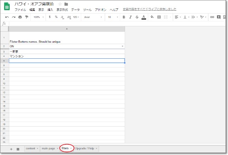The height and width of the screenshot is (155, 228).
Task: Click the formula bar input field
Action: tap(118, 23)
